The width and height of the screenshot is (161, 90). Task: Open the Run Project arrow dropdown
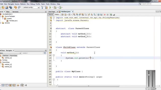[x=52, y=7]
